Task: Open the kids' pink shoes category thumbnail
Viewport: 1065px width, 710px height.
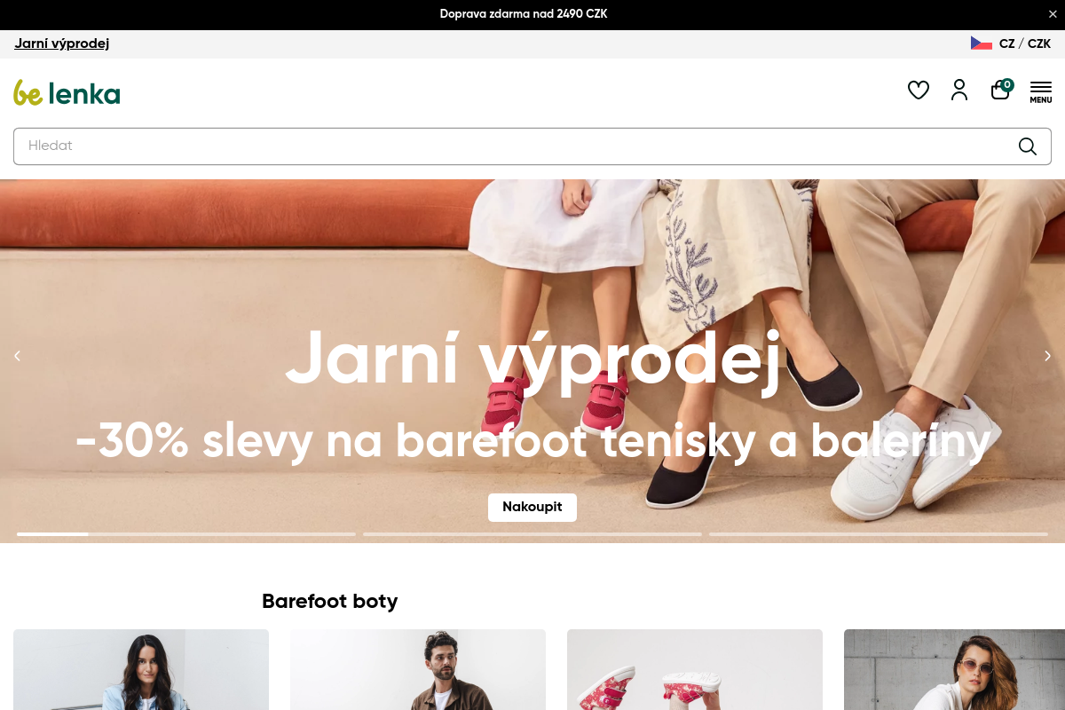Action: (x=694, y=670)
